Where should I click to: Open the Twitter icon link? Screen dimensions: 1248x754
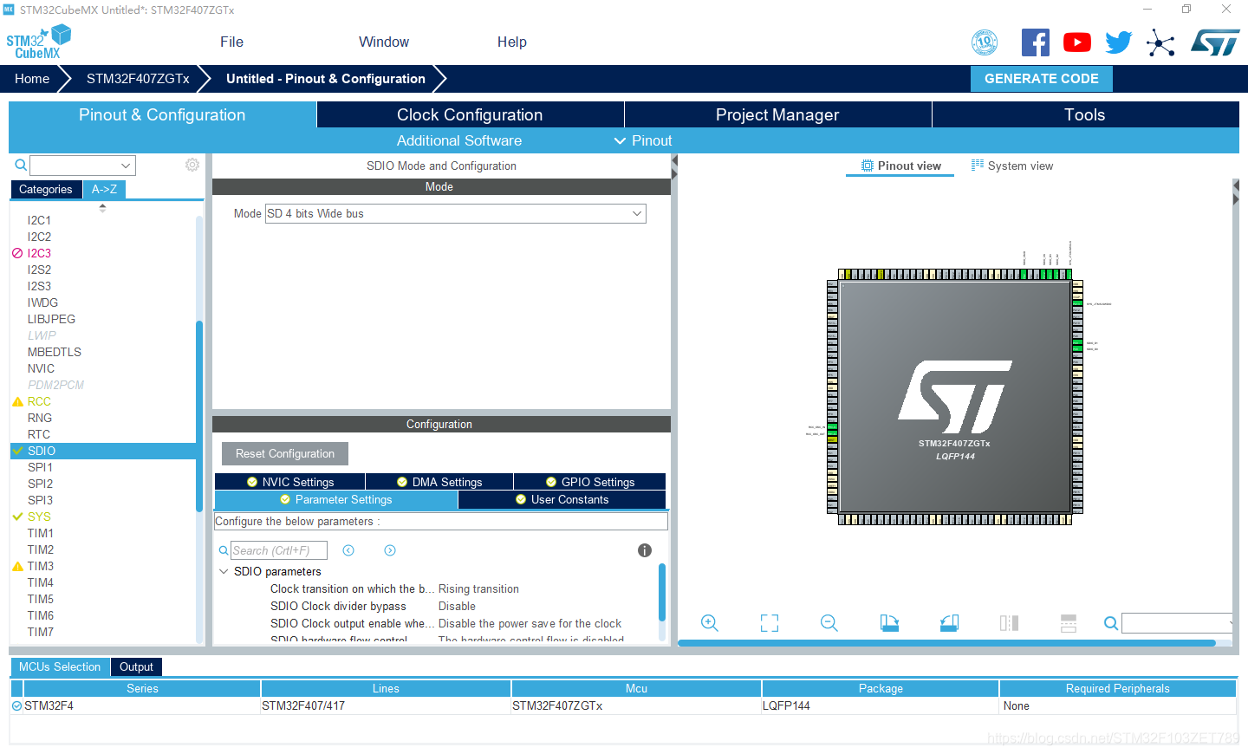pos(1119,42)
